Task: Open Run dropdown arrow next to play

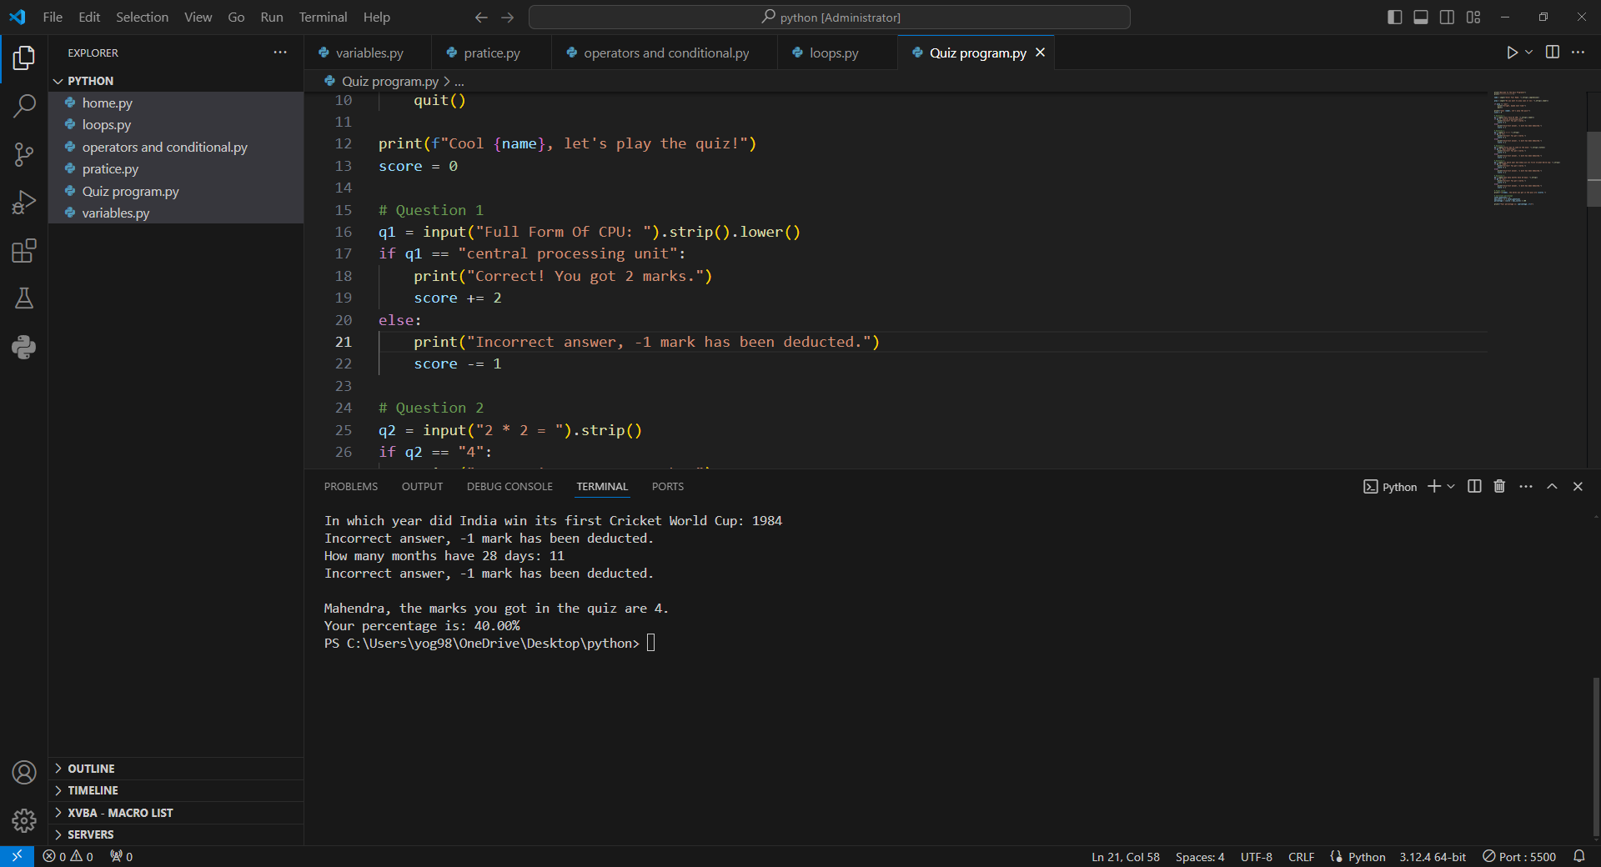Action: point(1528,53)
